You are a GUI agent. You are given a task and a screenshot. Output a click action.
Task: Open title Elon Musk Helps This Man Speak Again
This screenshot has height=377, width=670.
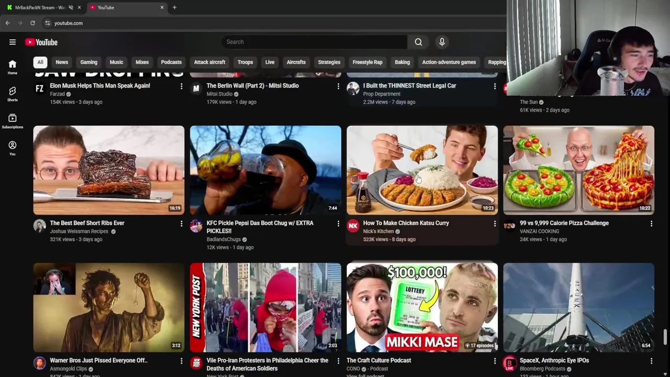[100, 86]
